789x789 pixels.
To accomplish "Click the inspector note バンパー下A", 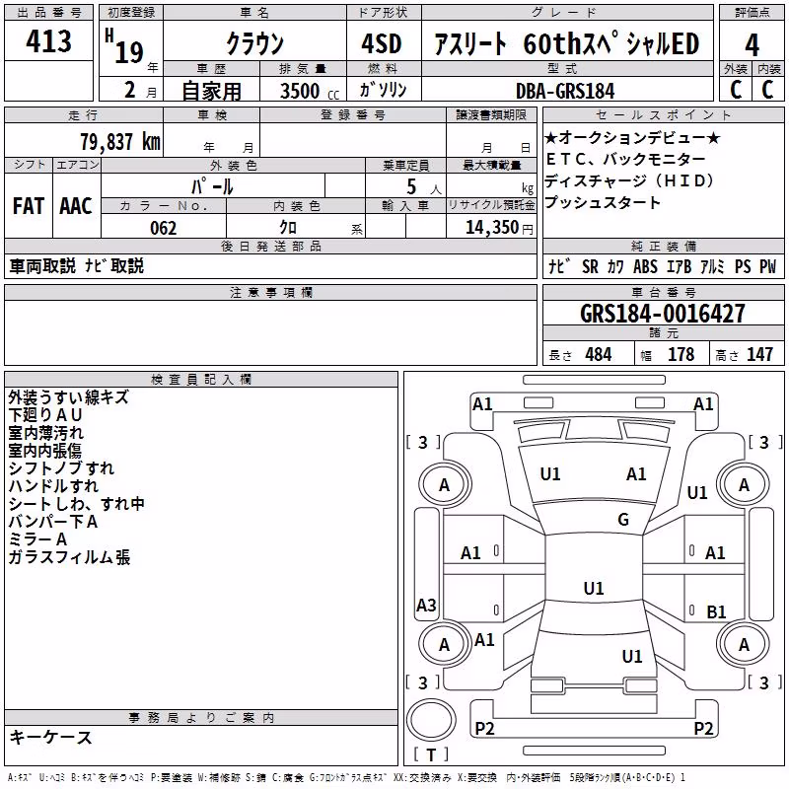I will (53, 522).
